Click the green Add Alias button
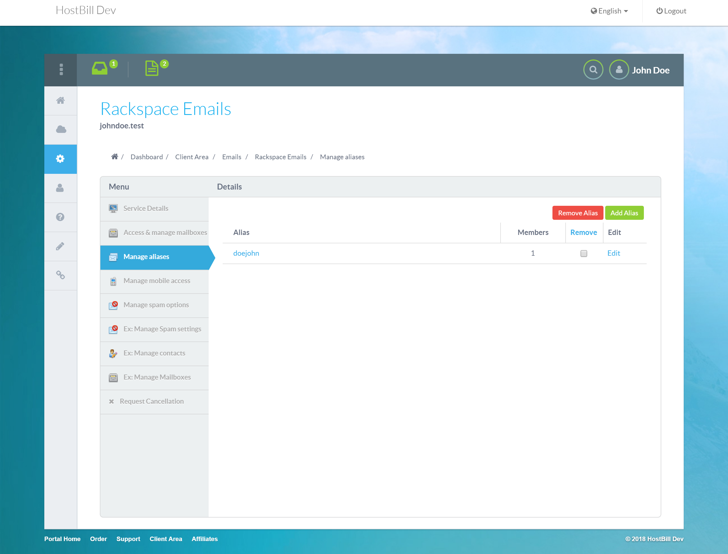Image resolution: width=728 pixels, height=554 pixels. (624, 213)
